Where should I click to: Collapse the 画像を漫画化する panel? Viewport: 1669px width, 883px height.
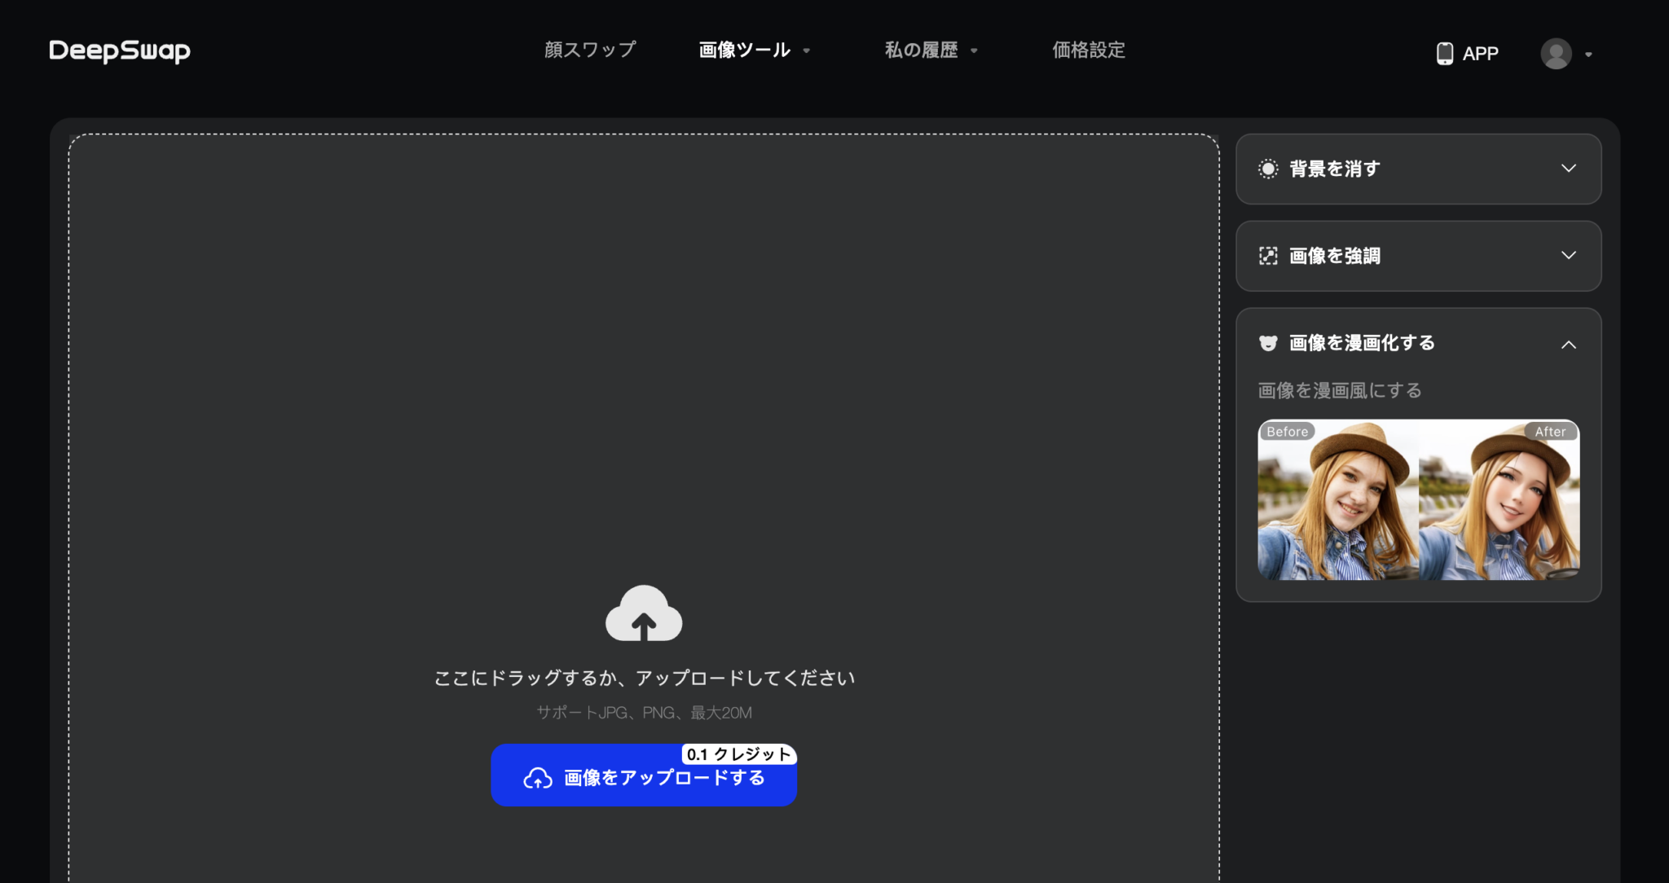tap(1570, 344)
